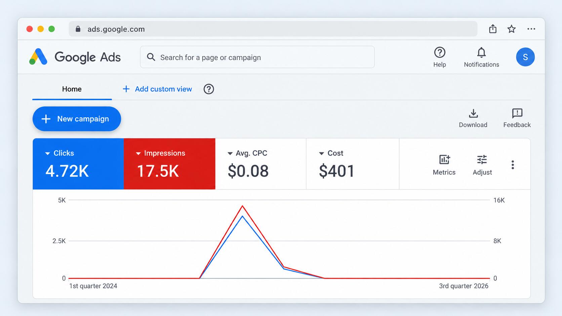
Task: Click the 3rd quarter 2026 axis label
Action: (464, 286)
